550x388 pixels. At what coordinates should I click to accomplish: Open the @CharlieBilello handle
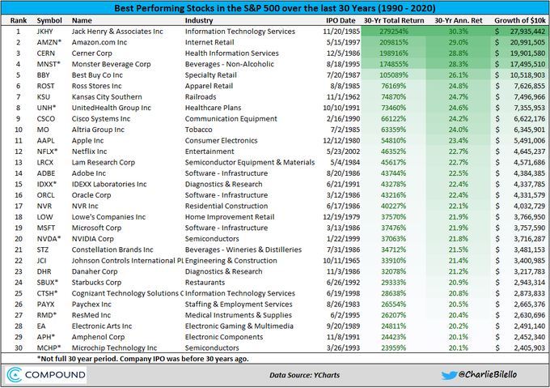tap(488, 374)
